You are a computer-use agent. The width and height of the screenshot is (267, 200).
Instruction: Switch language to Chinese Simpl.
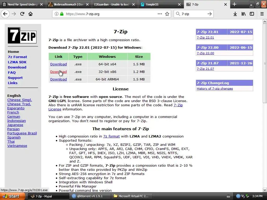point(20,100)
